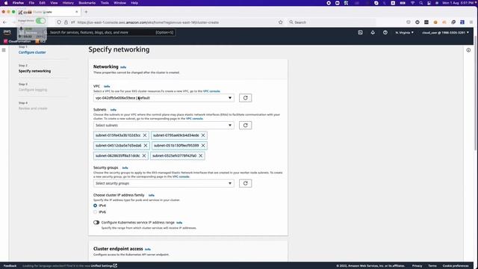The height and width of the screenshot is (269, 478).
Task: Click the AWS services search field
Action: click(112, 32)
